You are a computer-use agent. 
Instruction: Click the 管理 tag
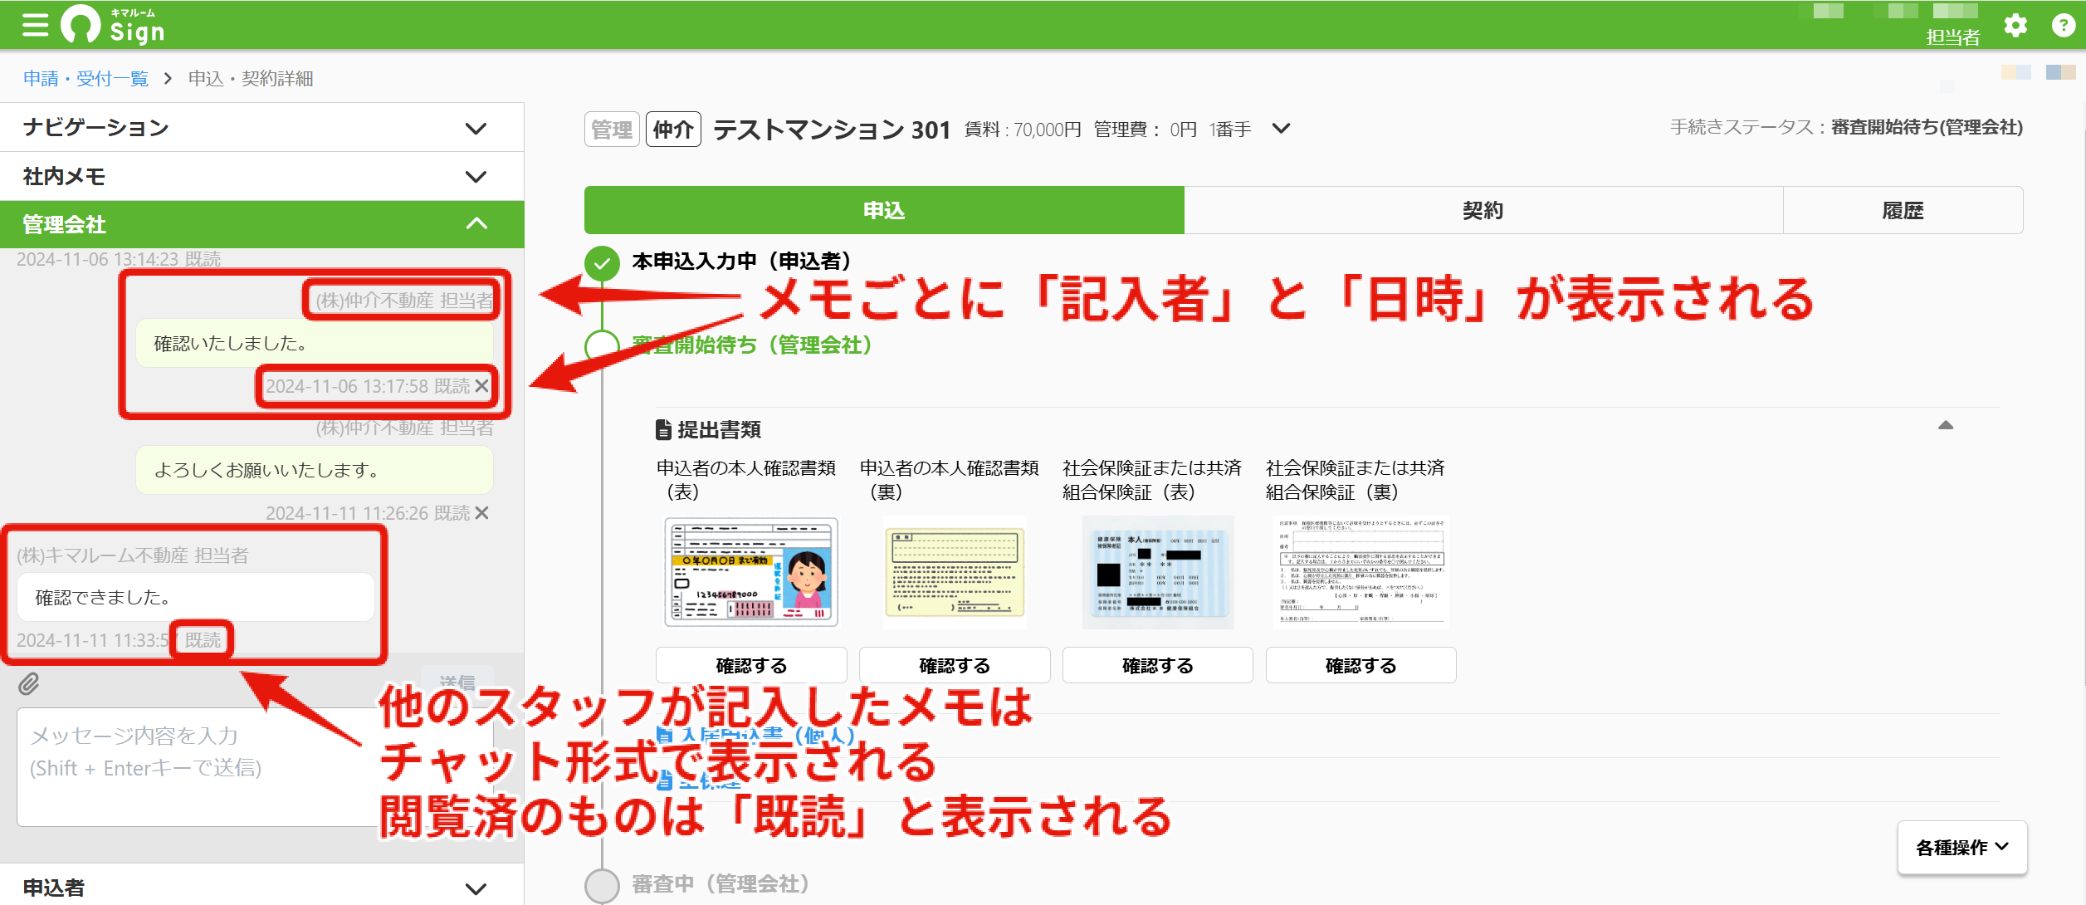point(612,130)
